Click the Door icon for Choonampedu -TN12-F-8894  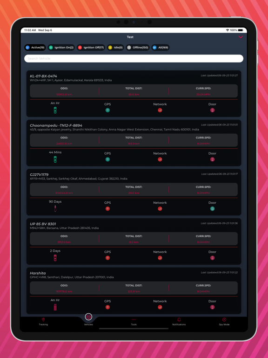point(212,159)
